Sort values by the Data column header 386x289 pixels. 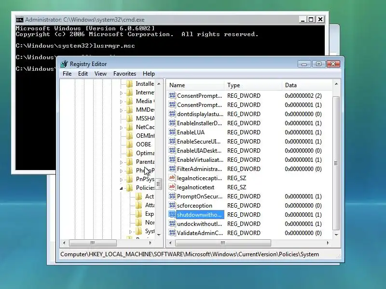tap(307, 85)
